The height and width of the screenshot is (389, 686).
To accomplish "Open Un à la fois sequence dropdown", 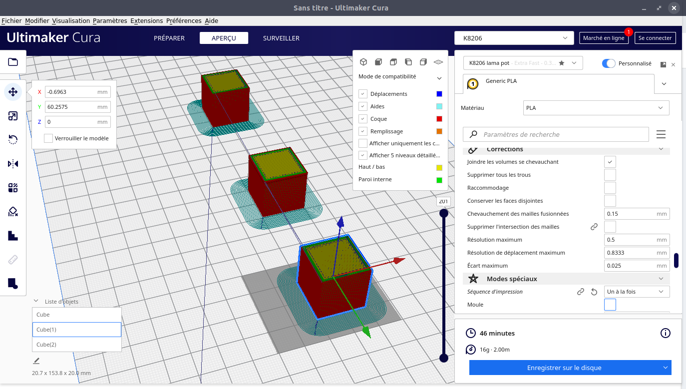I will tap(637, 292).
